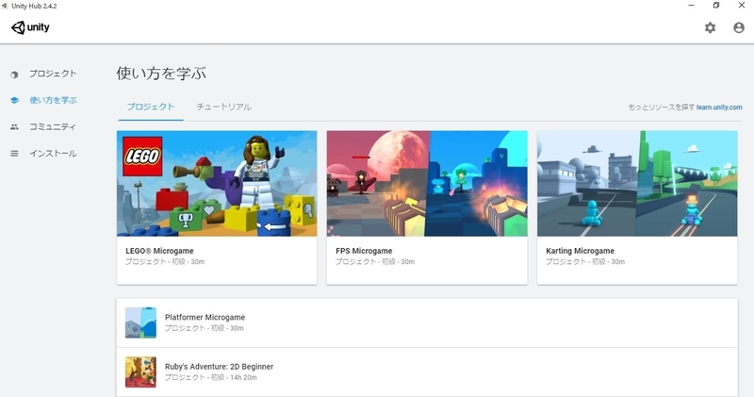Click the Ruby's Adventure thumbnail
Viewport: 754px width, 397px height.
pyautogui.click(x=140, y=372)
